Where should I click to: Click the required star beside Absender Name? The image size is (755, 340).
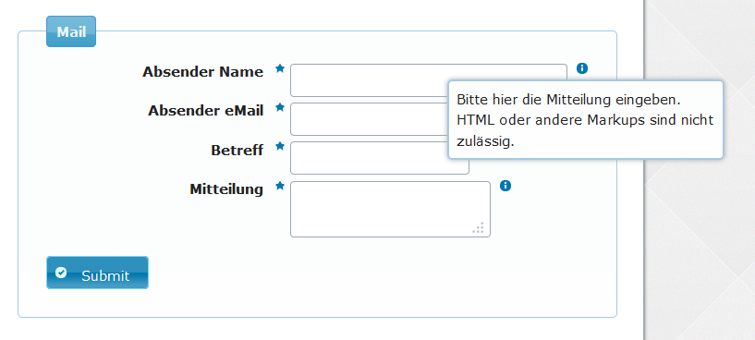pyautogui.click(x=280, y=68)
